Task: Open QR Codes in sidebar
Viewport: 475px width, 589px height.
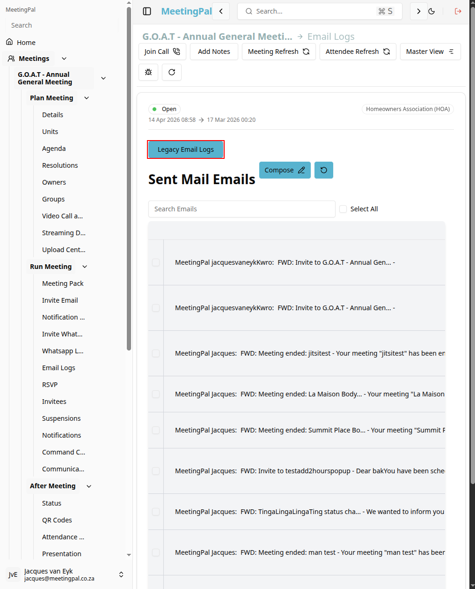Action: point(57,520)
